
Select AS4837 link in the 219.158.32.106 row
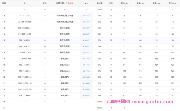86,53
